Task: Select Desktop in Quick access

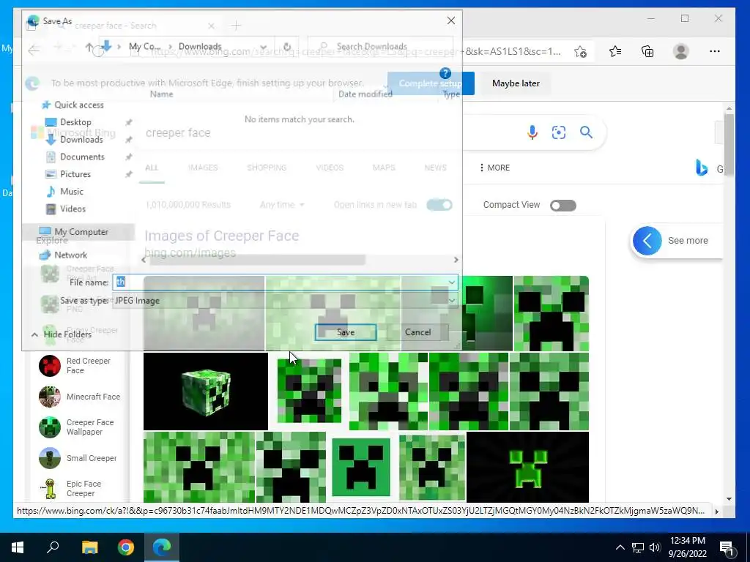Action: (x=75, y=122)
